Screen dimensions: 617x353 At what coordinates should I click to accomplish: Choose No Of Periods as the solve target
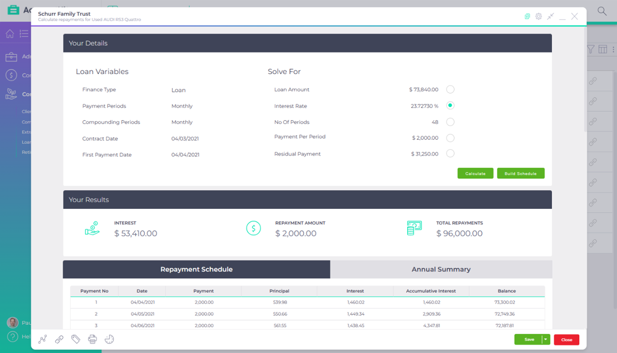450,122
